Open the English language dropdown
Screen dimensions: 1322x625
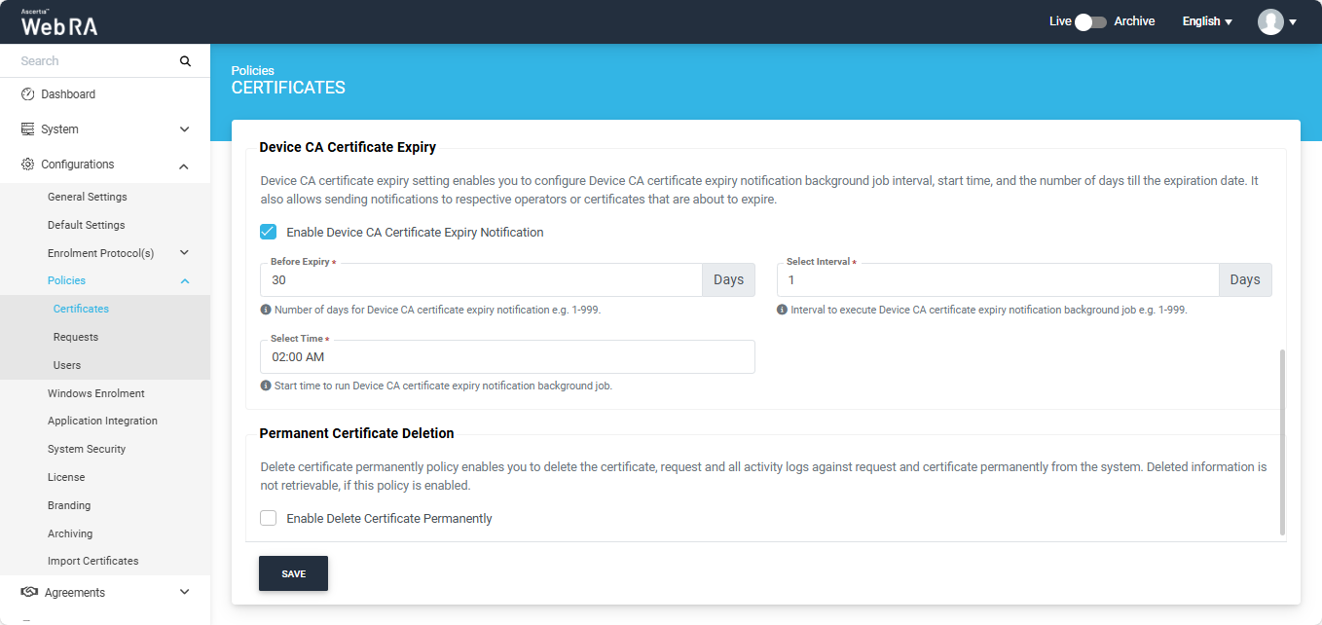[1207, 21]
